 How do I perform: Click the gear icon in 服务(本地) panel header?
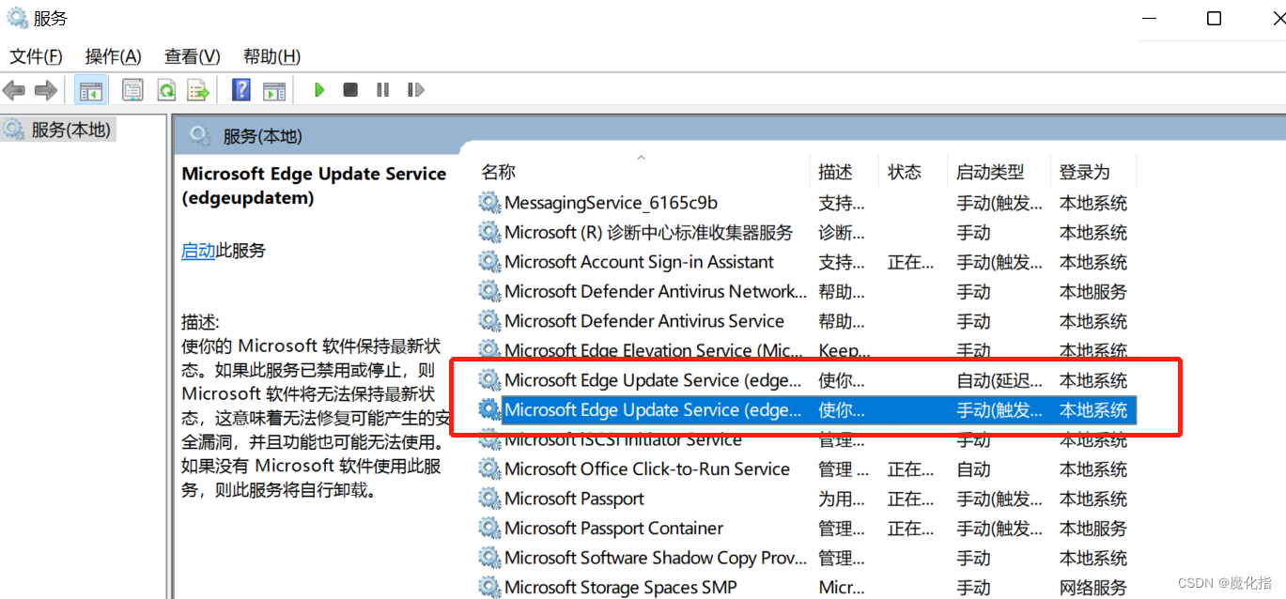point(200,136)
